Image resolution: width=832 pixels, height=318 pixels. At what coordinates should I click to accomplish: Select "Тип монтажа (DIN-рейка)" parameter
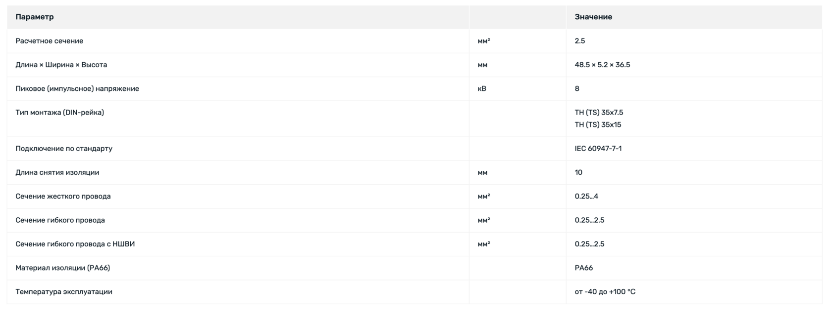pos(60,113)
